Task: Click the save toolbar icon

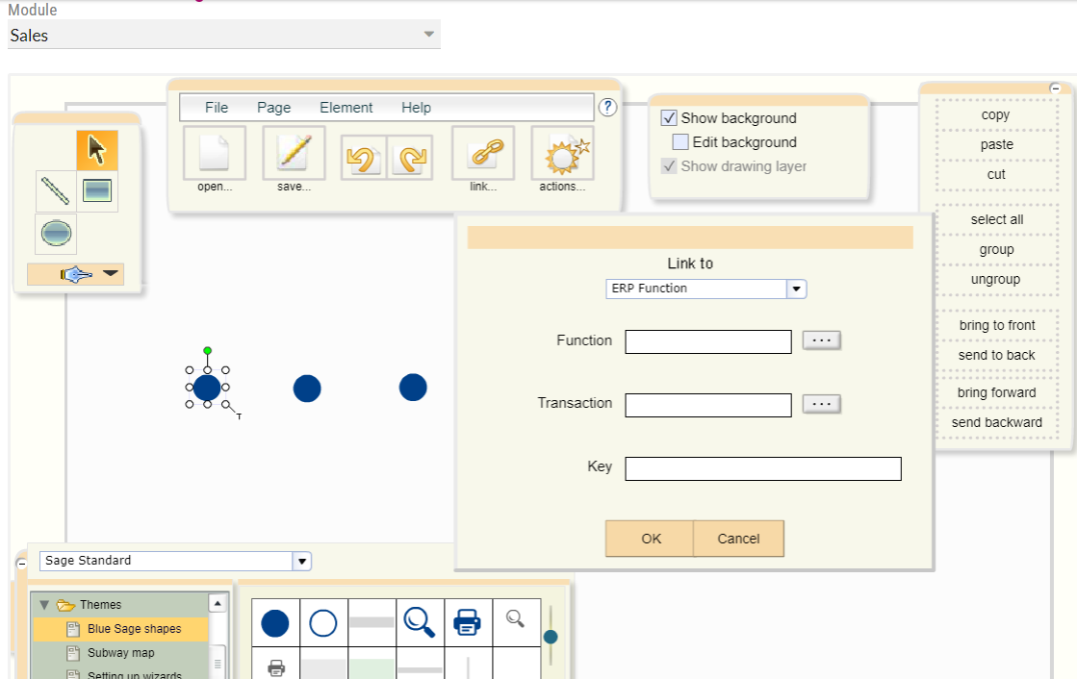Action: coord(293,153)
